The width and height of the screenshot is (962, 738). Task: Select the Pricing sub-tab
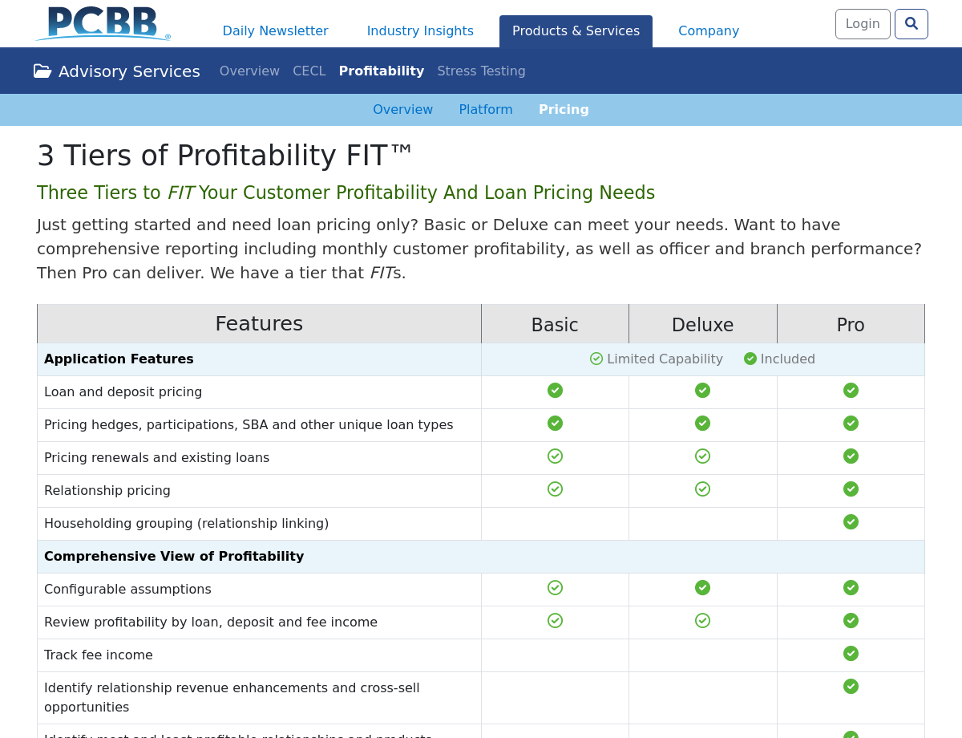(564, 109)
